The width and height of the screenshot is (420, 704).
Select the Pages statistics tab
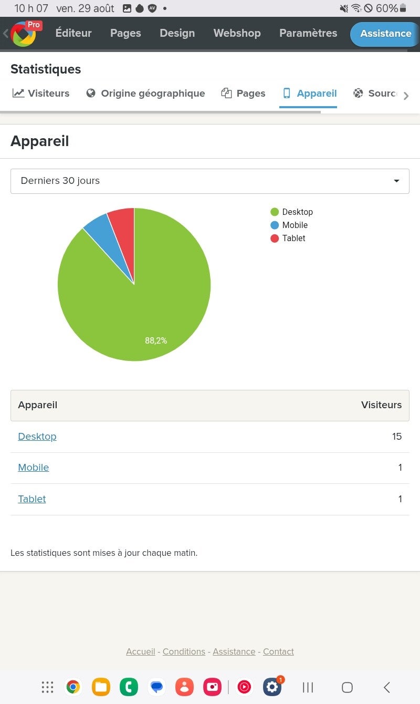pos(243,94)
